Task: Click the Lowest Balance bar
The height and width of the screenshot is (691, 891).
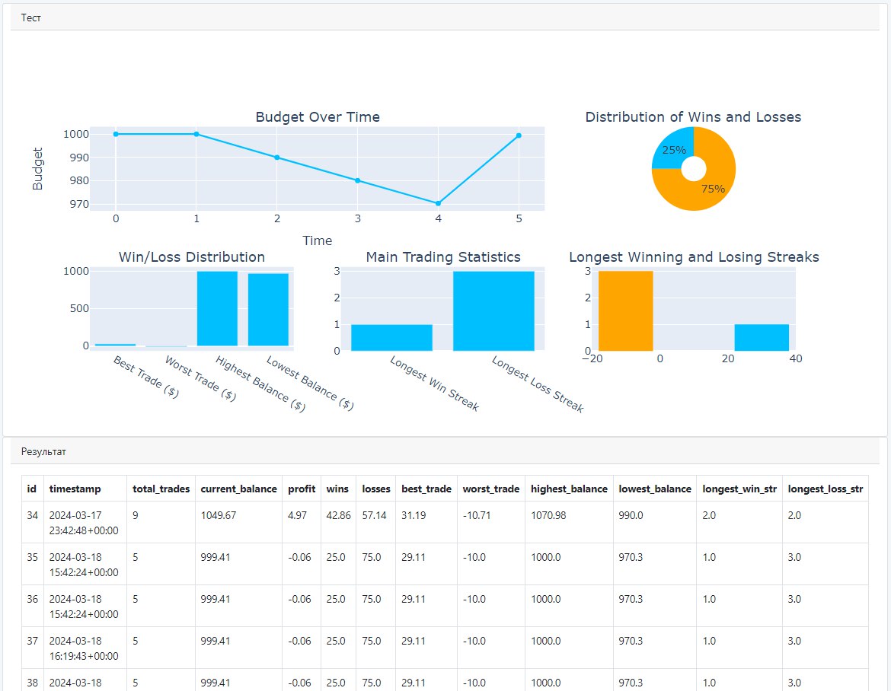Action: click(x=268, y=310)
